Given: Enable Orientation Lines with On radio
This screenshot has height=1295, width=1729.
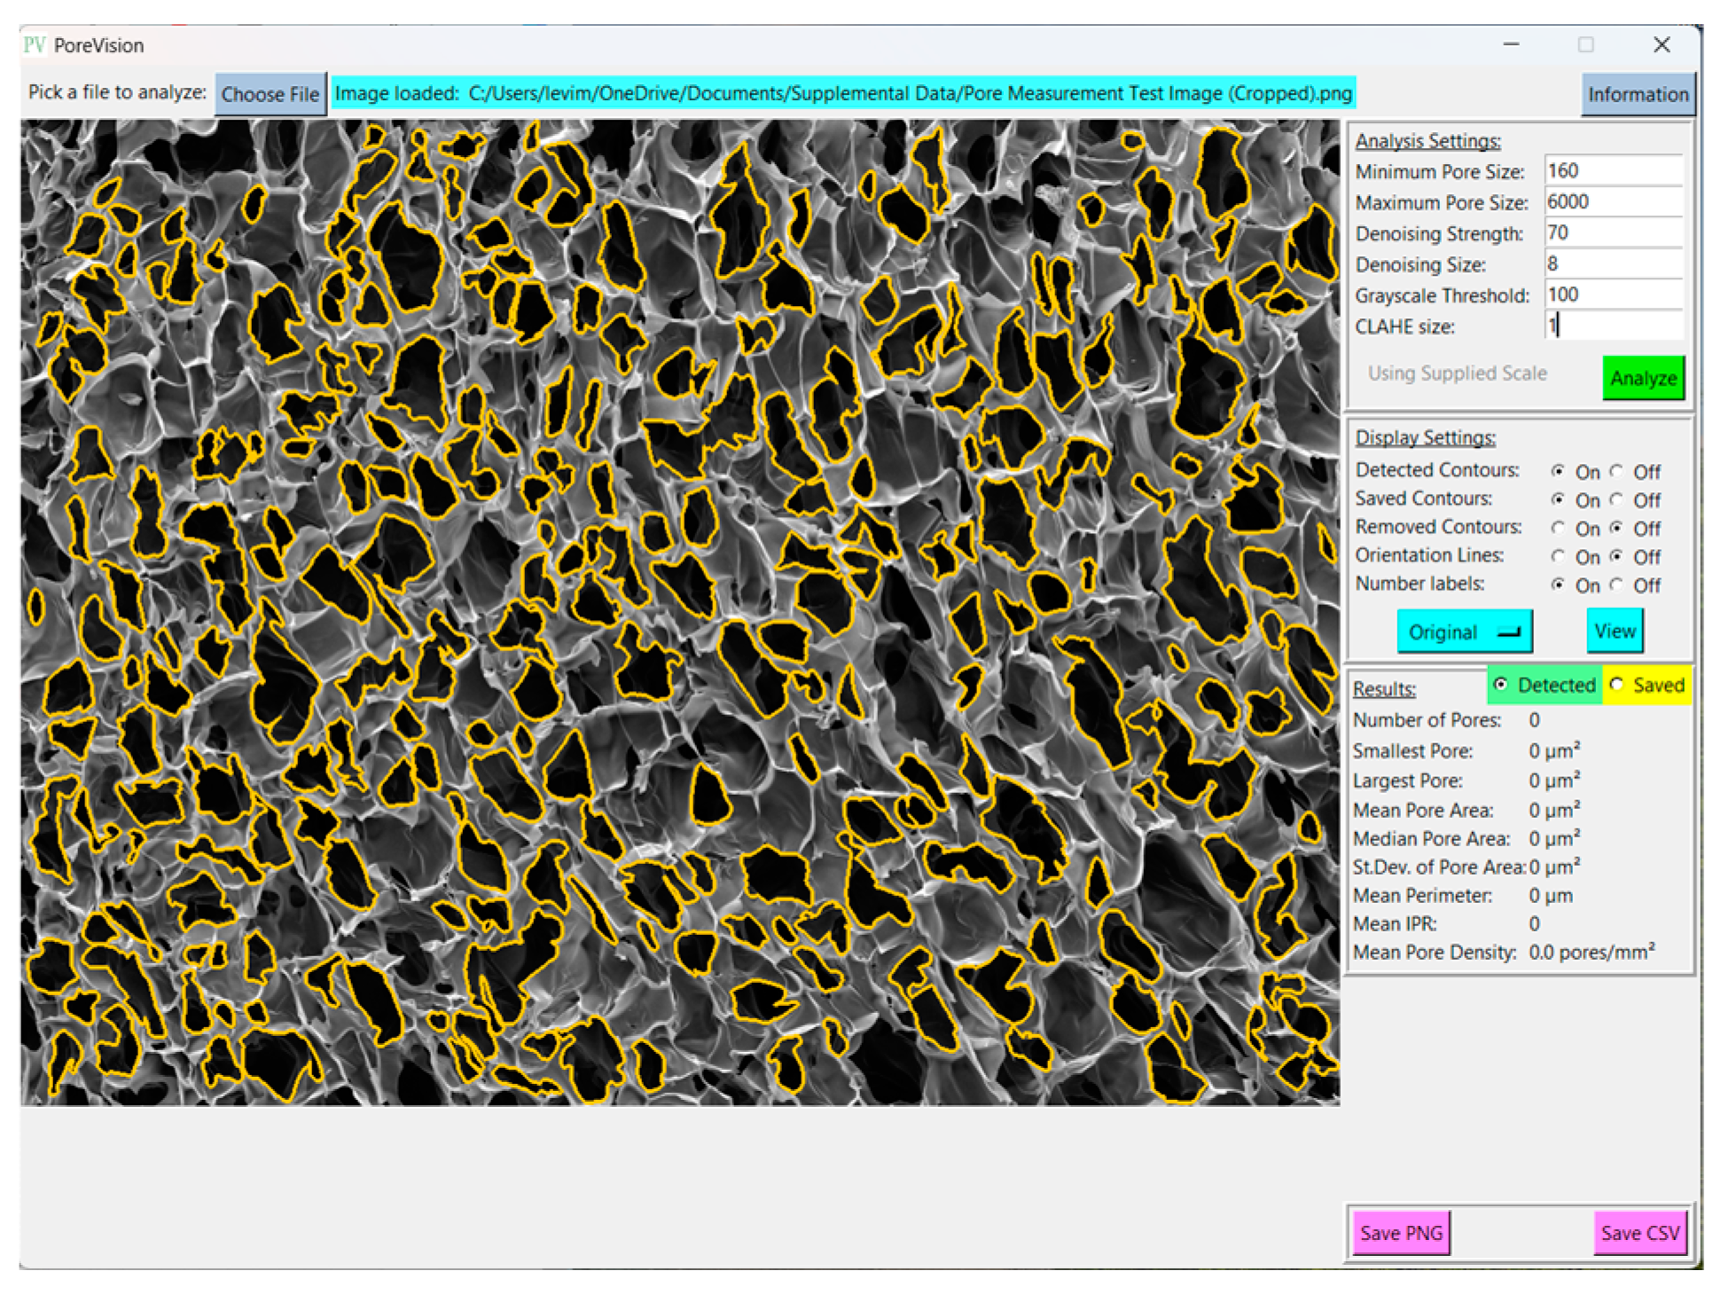Looking at the screenshot, I should click(1558, 556).
